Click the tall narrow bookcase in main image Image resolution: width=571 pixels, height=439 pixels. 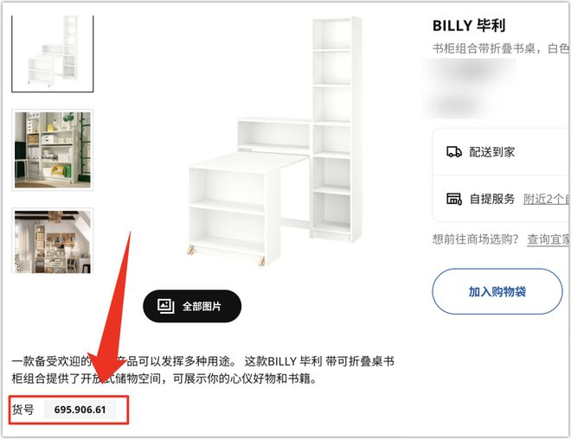point(337,129)
